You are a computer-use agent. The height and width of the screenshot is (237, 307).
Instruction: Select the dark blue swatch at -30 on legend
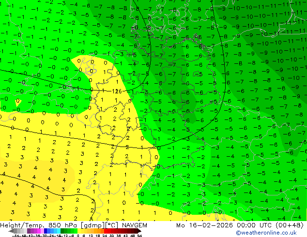[46, 231]
